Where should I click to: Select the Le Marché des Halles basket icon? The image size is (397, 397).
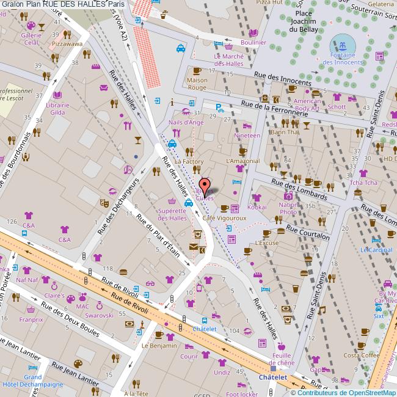pos(228,47)
